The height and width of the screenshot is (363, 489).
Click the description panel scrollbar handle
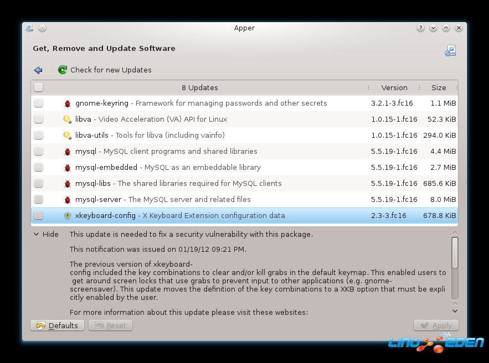click(x=455, y=253)
